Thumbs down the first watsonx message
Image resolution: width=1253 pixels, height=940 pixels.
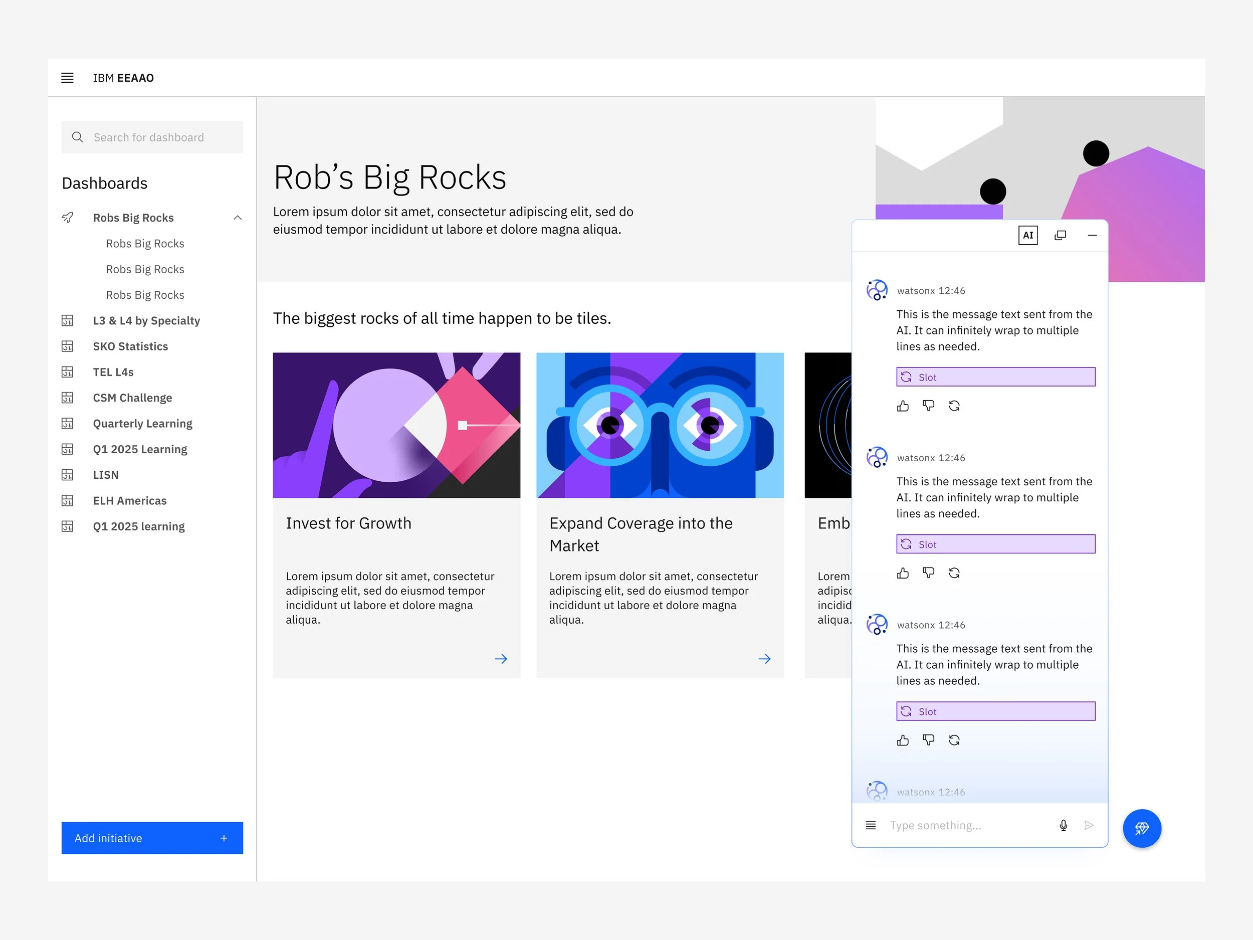pyautogui.click(x=928, y=406)
